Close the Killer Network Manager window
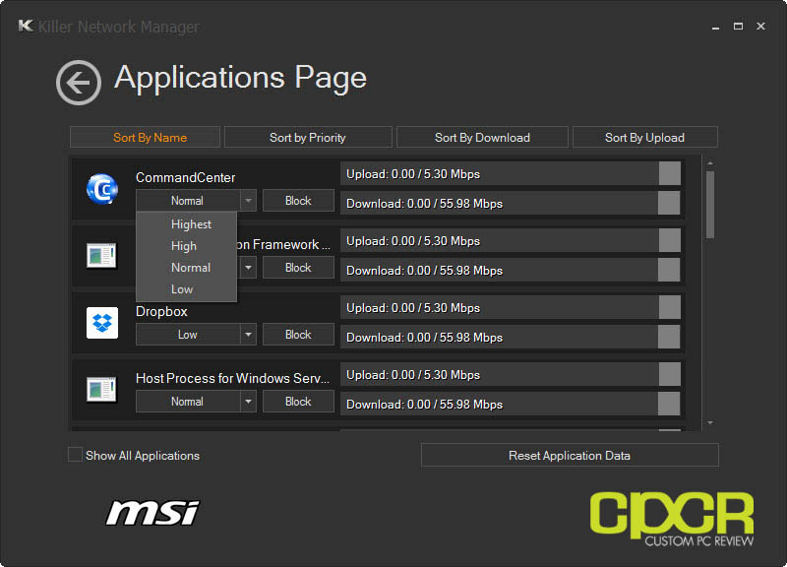The width and height of the screenshot is (787, 567). pyautogui.click(x=760, y=27)
